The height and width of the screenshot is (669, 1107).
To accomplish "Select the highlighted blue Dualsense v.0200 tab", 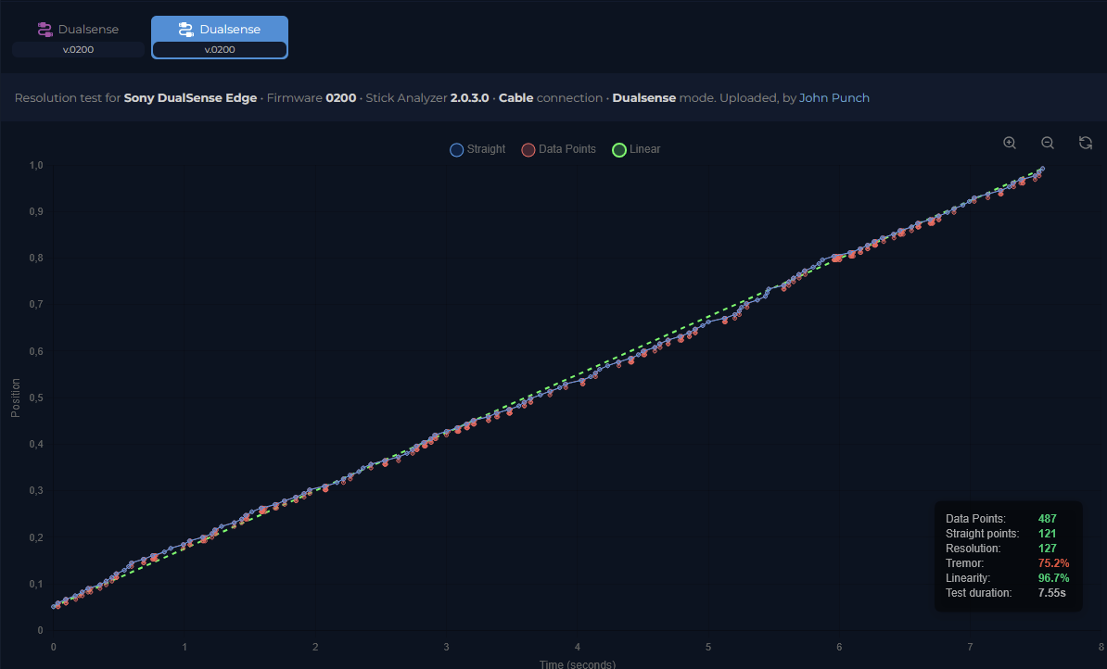I will (x=220, y=37).
